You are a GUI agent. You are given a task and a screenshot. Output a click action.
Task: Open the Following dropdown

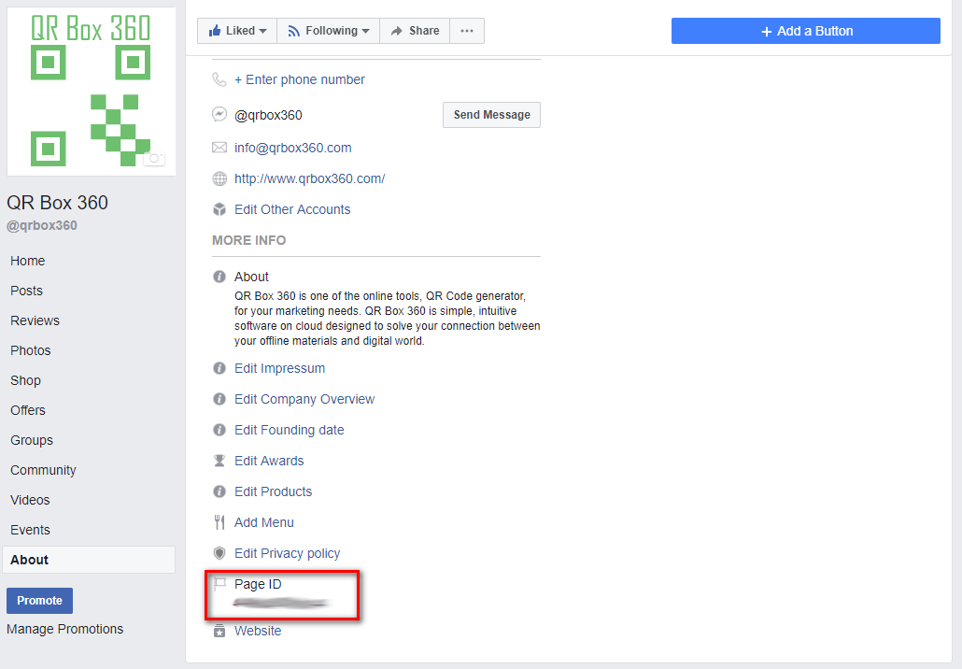(x=328, y=31)
